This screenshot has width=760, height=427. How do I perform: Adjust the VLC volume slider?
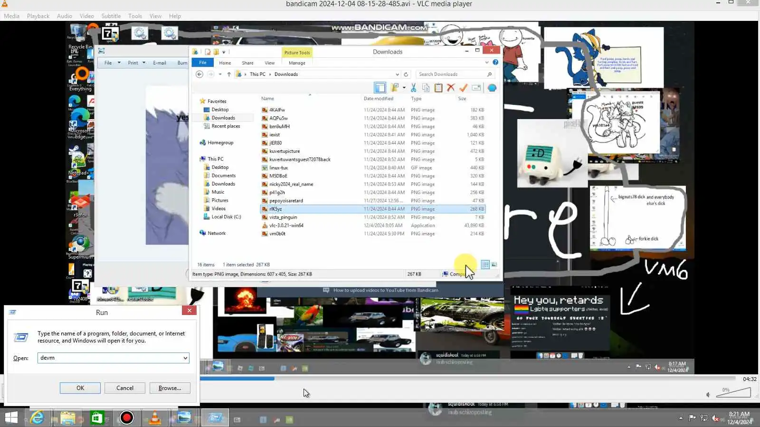[x=734, y=392]
